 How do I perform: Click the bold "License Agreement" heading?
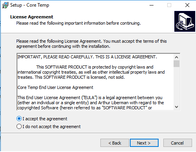point(31,17)
